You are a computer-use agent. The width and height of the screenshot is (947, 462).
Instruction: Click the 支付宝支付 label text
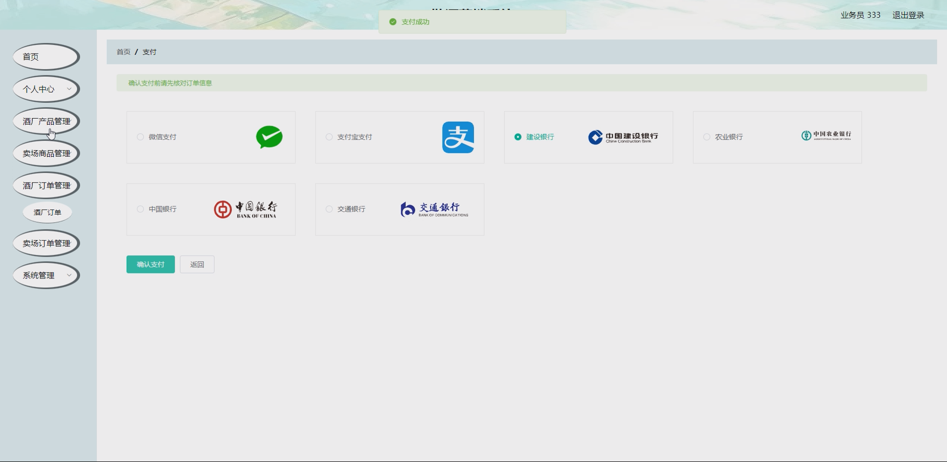(355, 137)
